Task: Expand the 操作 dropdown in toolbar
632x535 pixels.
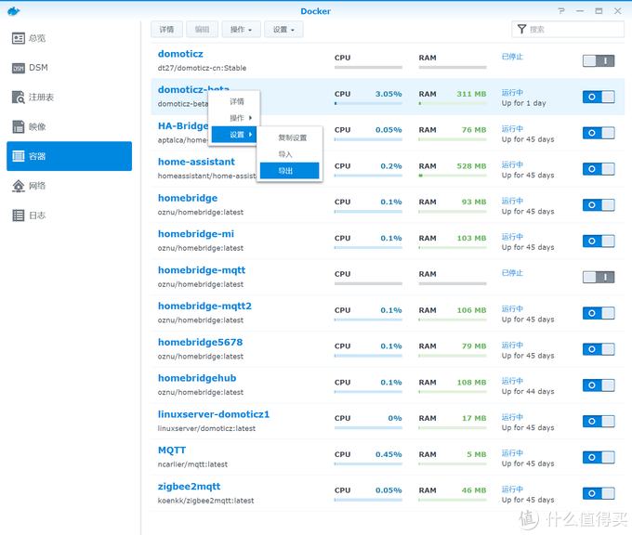Action: click(241, 30)
